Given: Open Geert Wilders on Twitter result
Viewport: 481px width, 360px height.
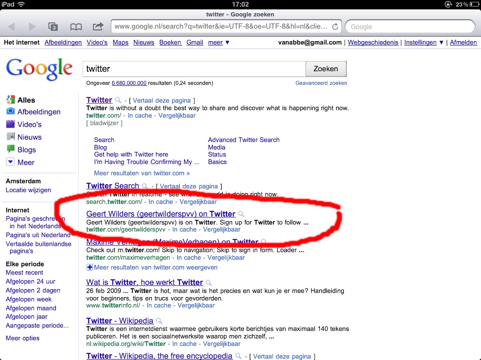Looking at the screenshot, I should (x=161, y=214).
